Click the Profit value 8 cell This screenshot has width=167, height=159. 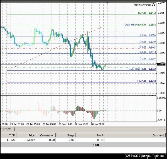98,140
